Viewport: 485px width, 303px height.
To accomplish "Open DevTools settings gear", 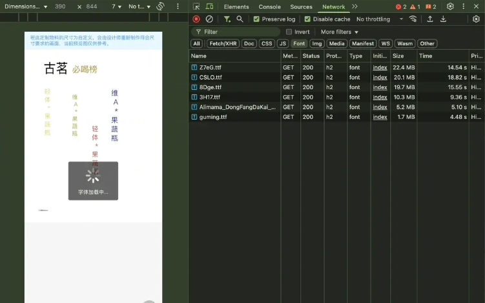I will [x=450, y=6].
